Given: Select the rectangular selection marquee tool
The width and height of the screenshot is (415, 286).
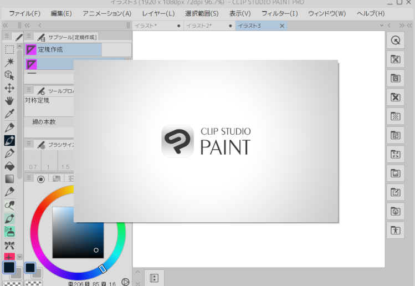Looking at the screenshot, I should (9, 49).
